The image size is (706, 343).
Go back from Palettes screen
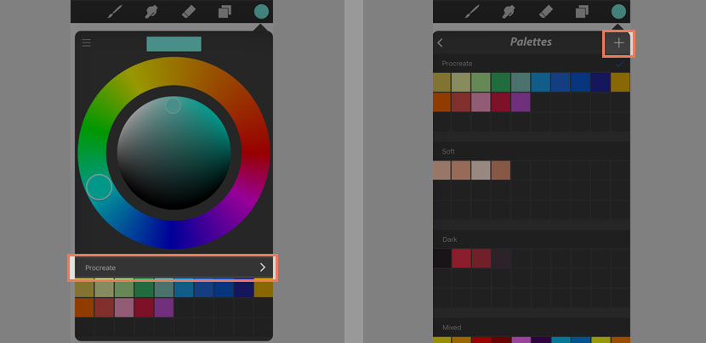(x=441, y=42)
